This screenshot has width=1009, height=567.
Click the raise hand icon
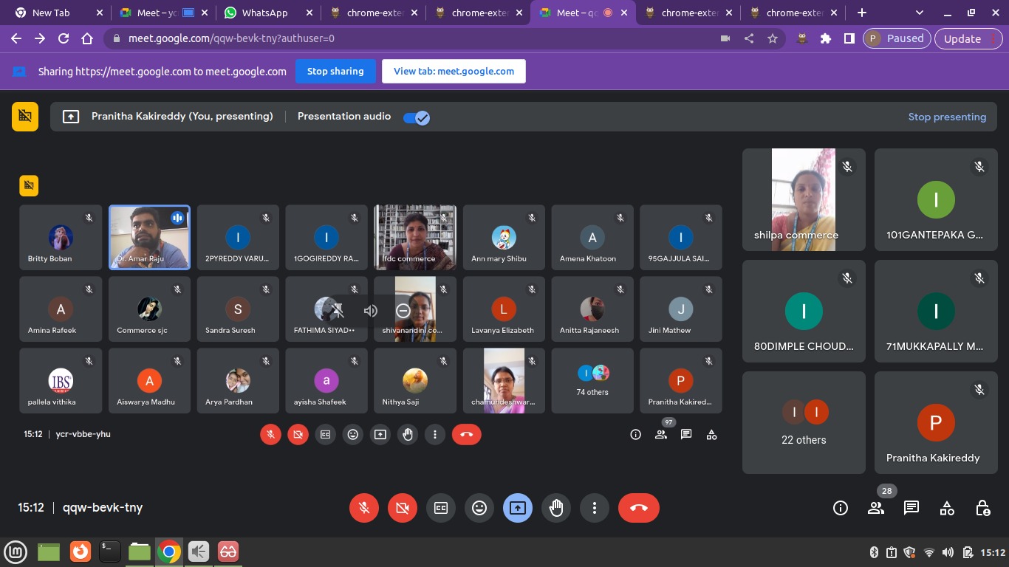[x=556, y=508]
